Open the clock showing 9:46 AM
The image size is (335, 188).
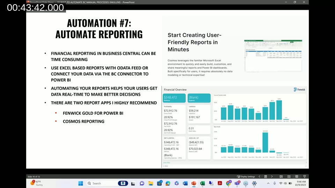[x=300, y=183]
